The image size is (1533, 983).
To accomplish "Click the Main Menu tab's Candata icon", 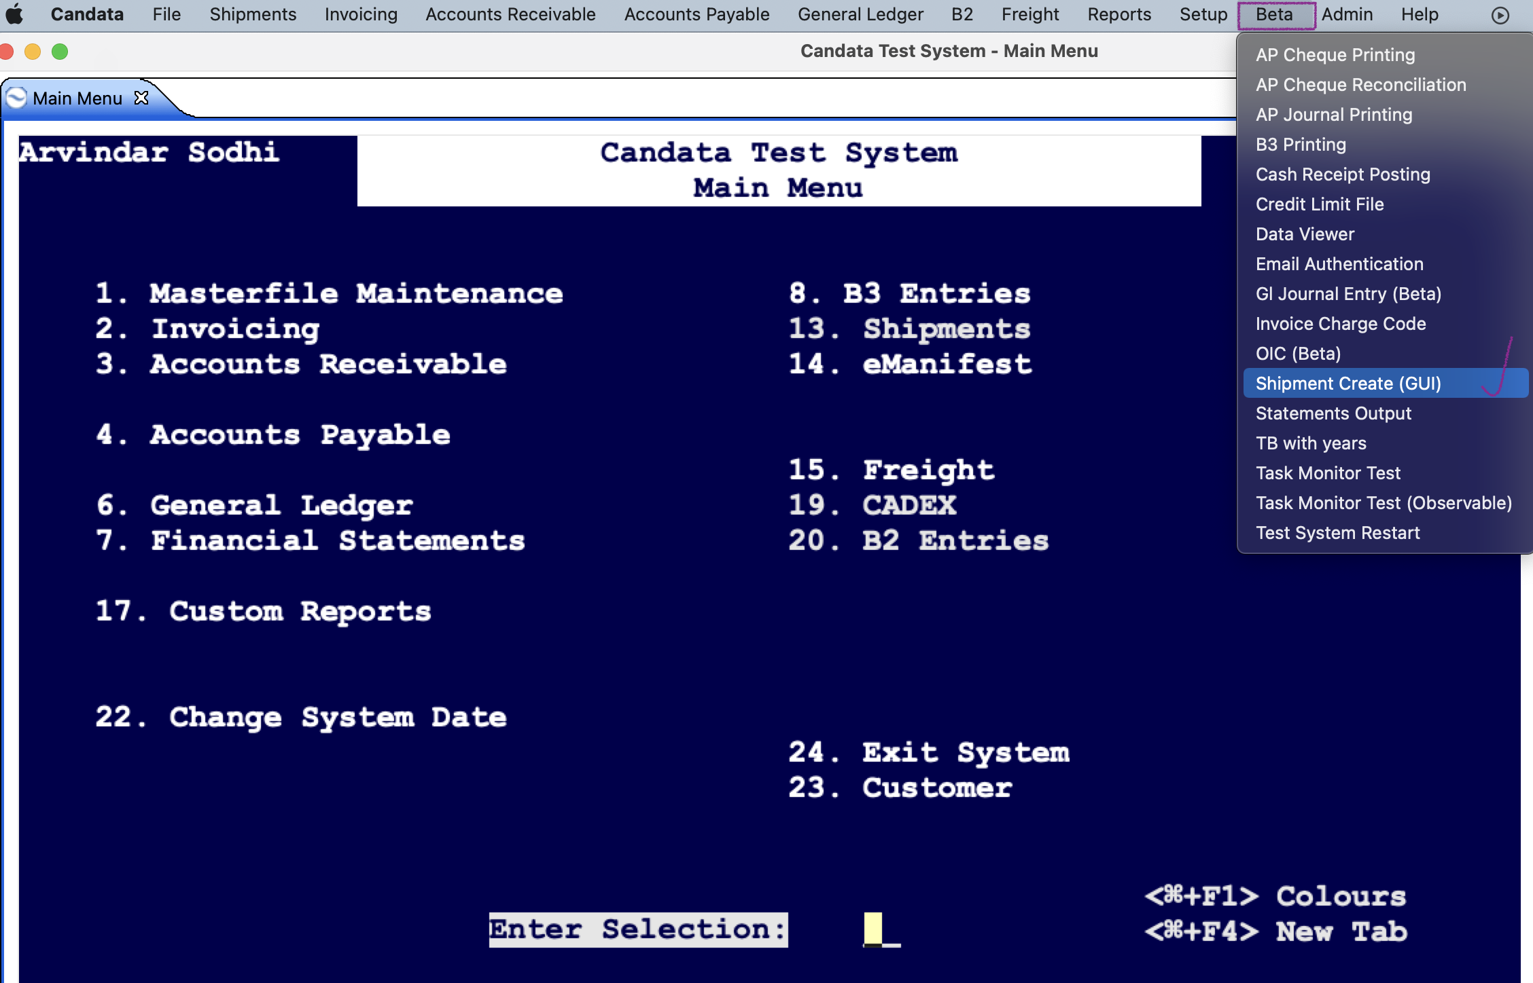I will point(16,98).
